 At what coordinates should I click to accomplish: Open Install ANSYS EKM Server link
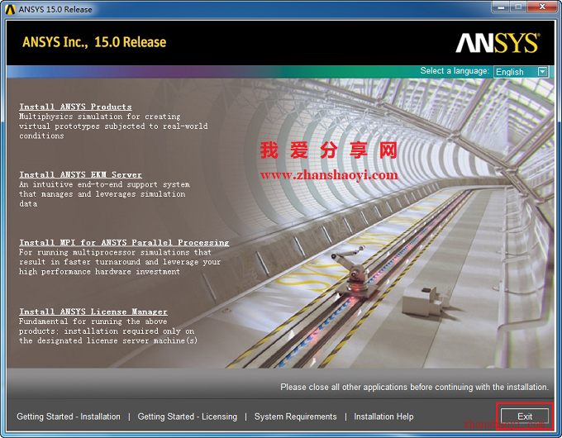[81, 175]
